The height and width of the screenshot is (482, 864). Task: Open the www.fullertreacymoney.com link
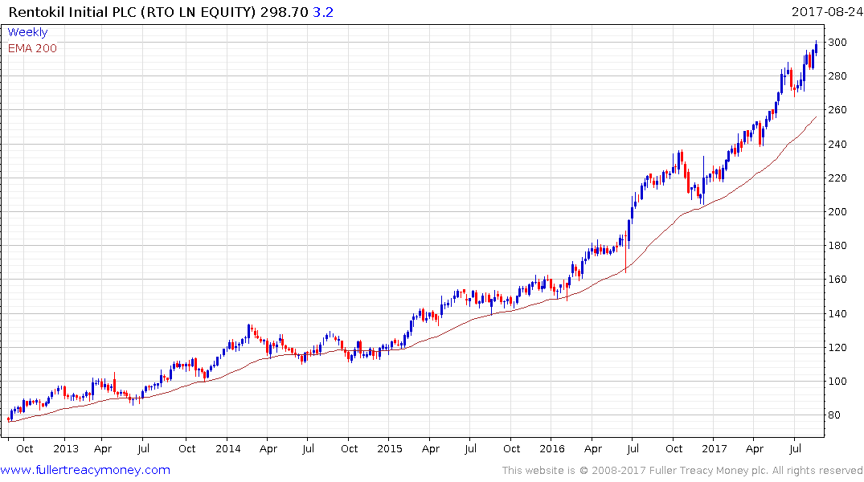click(85, 470)
